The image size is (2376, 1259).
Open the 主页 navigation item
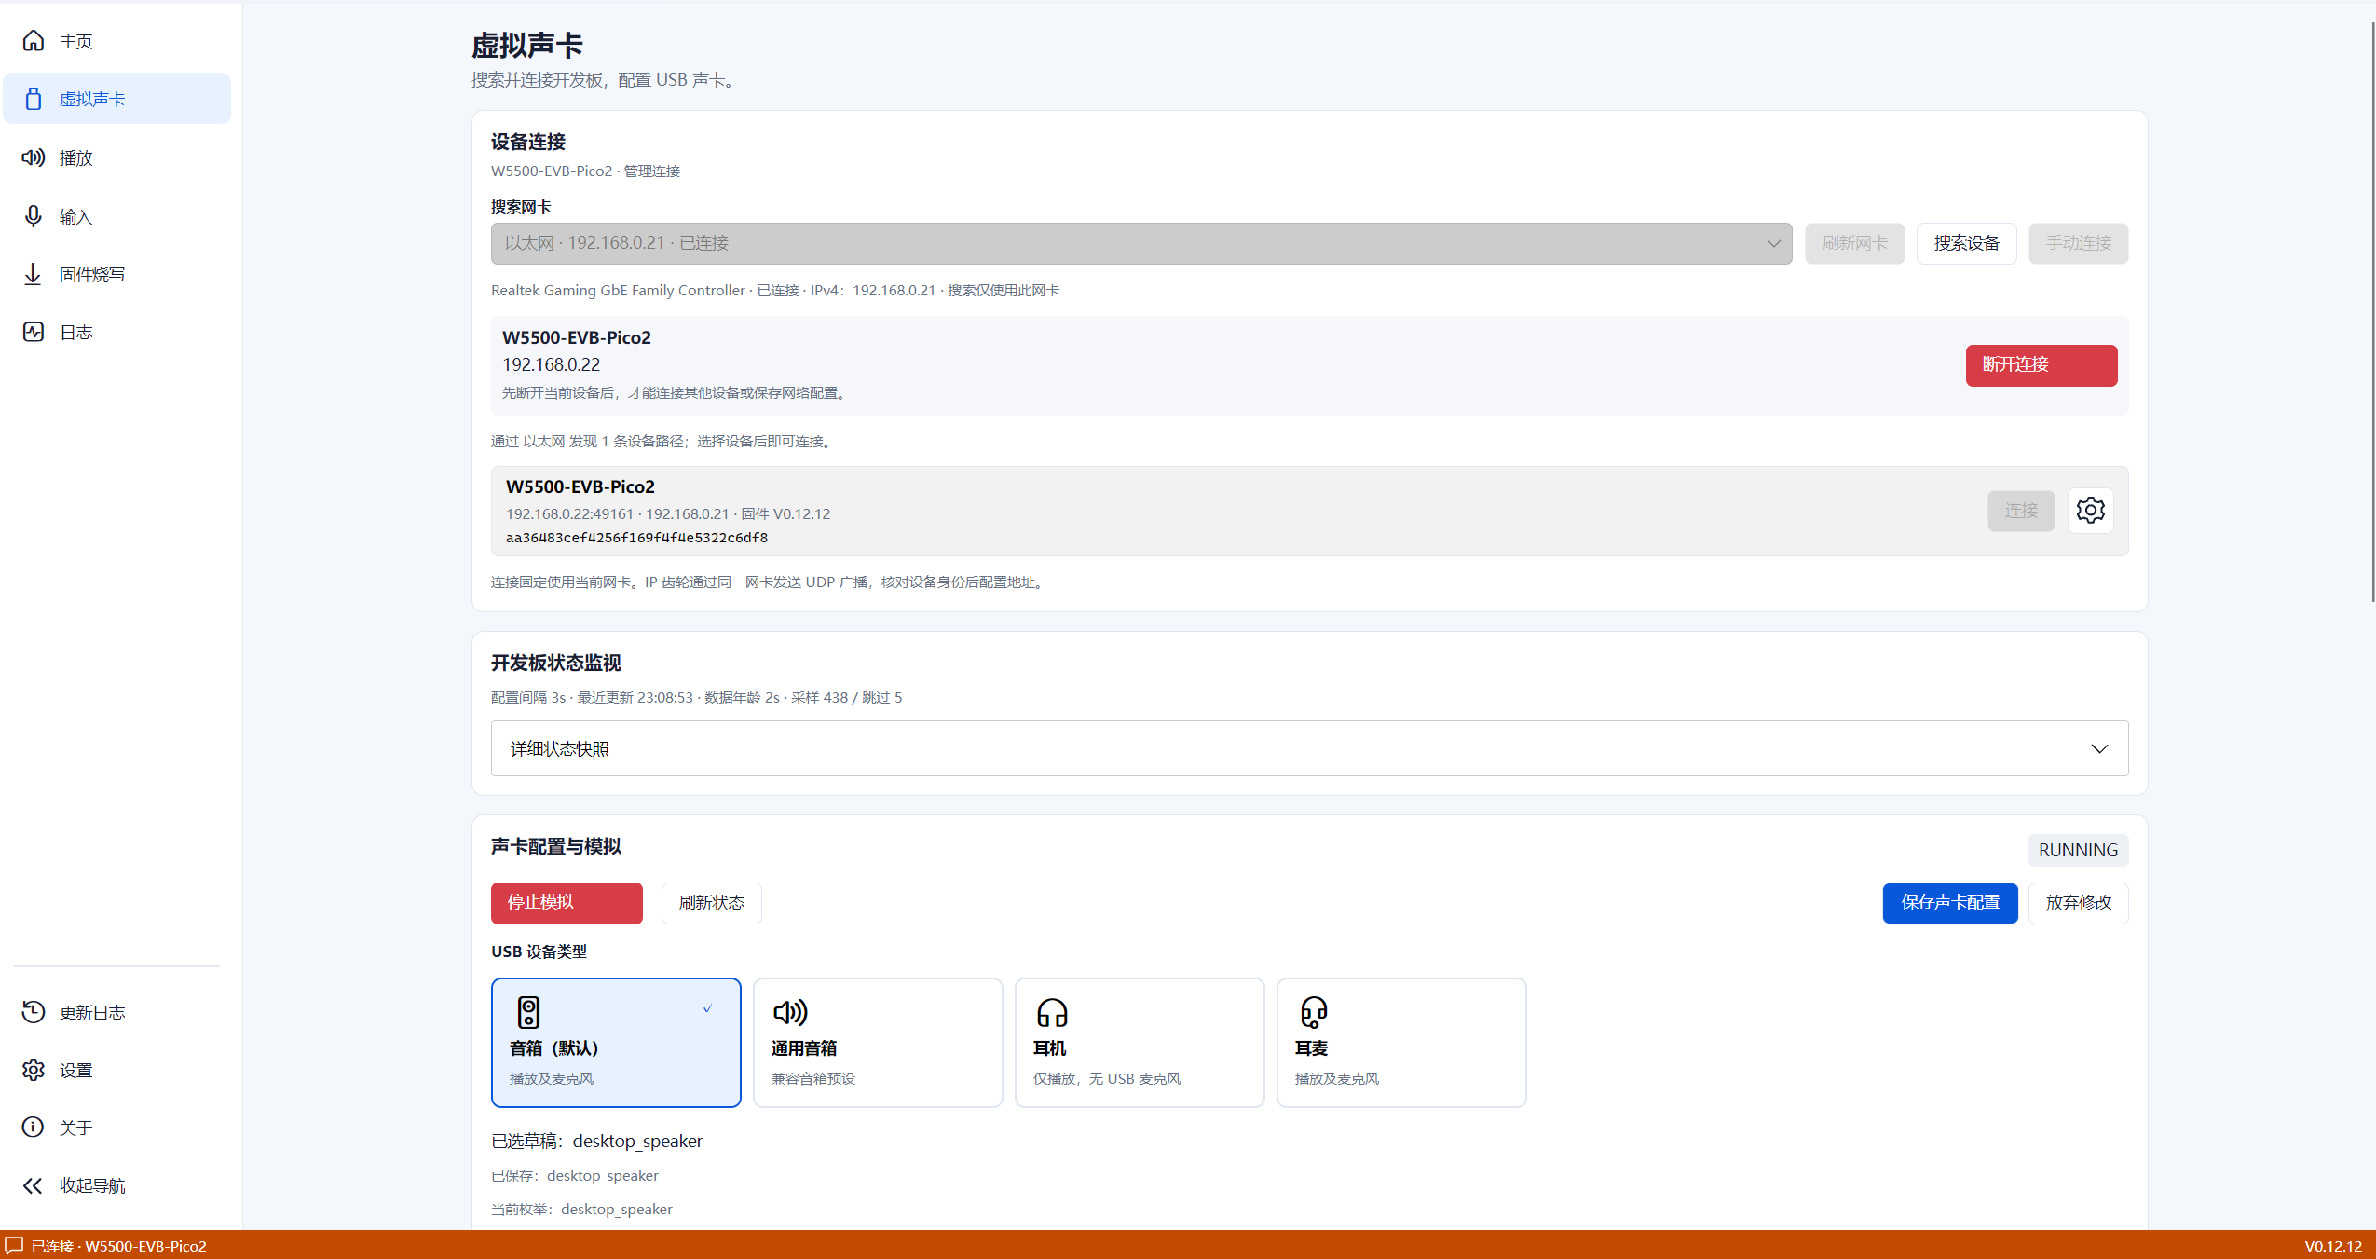click(x=116, y=41)
